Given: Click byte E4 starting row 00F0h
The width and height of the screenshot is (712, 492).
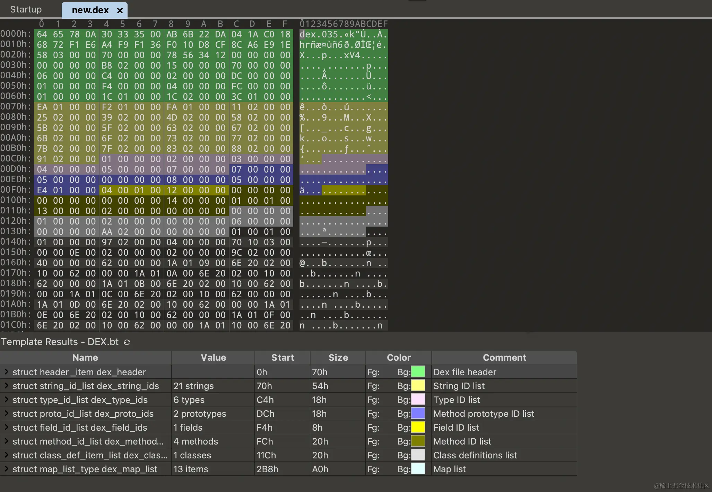Looking at the screenshot, I should (x=42, y=190).
